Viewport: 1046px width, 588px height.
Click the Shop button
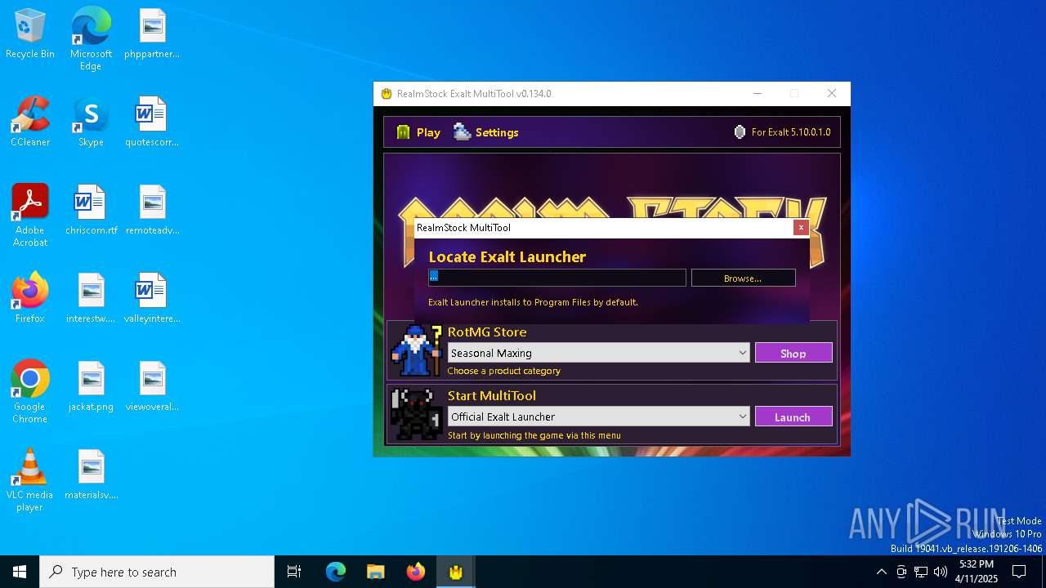tap(793, 353)
